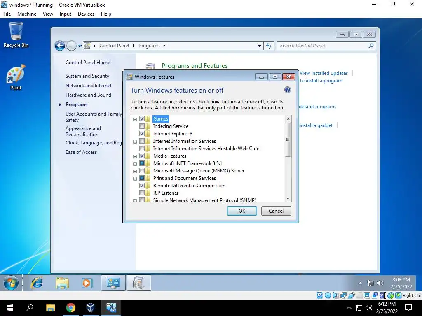
Task: Show hidden icons in Windows 7 tray
Action: click(x=360, y=283)
